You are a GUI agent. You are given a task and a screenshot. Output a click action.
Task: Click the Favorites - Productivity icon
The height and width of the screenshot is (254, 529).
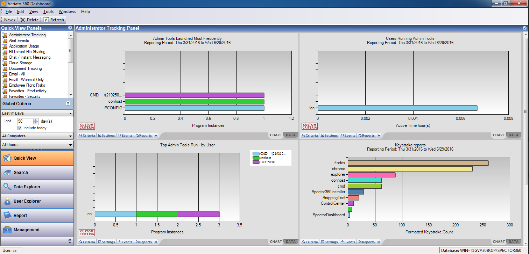pyautogui.click(x=5, y=91)
